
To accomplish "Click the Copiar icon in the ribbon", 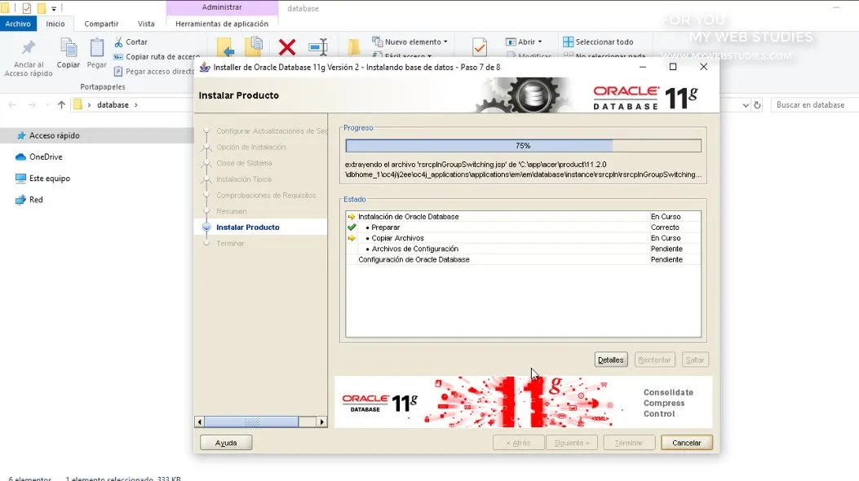I will pos(69,48).
